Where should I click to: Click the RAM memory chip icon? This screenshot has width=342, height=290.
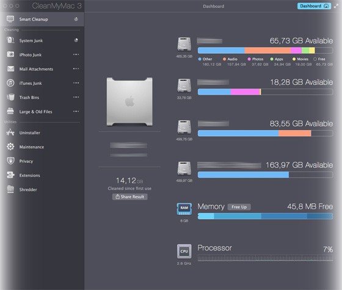point(184,209)
